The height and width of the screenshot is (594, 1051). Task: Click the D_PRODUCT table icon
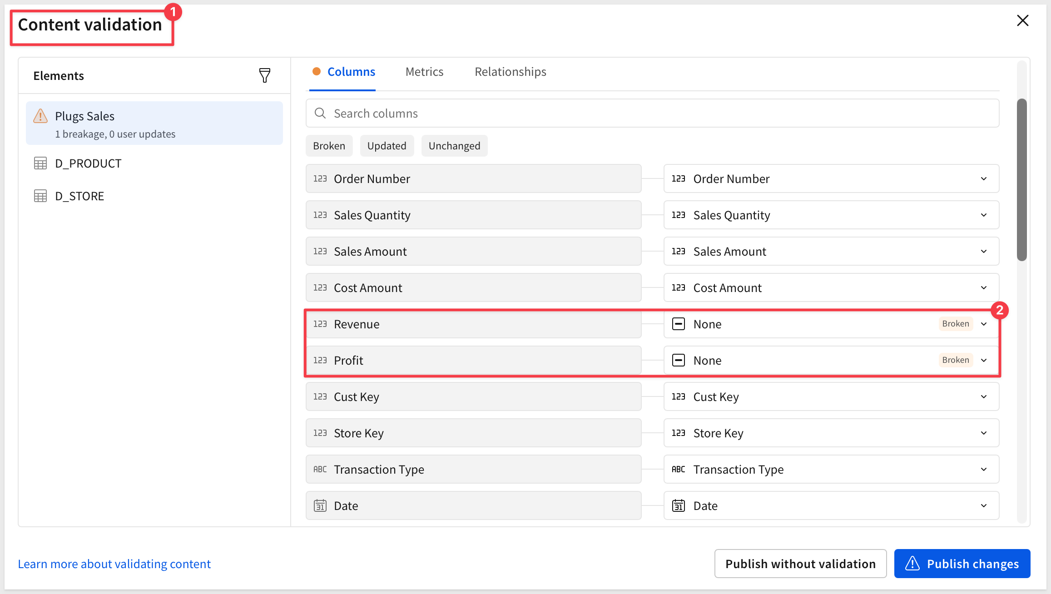pos(40,163)
